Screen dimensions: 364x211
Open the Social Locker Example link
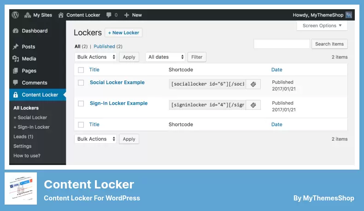(117, 82)
